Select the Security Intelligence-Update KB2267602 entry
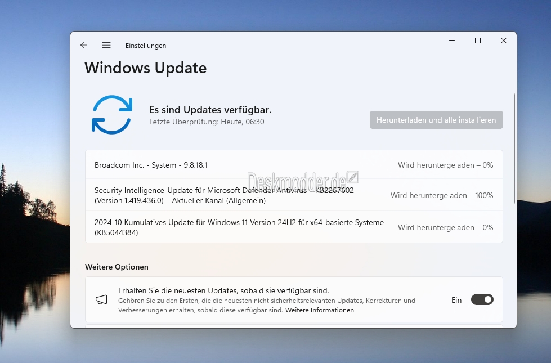 294,195
